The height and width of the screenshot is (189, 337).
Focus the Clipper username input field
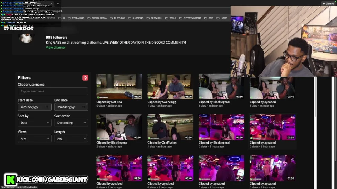[53, 91]
